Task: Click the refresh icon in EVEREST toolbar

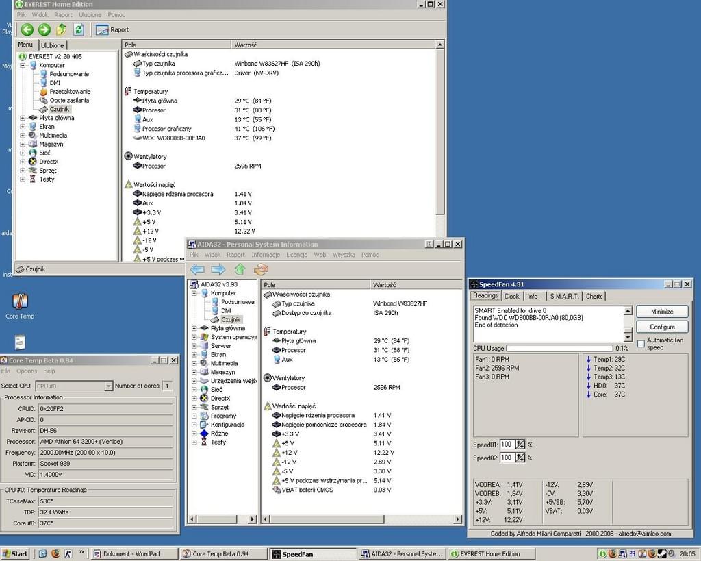Action: (x=79, y=30)
